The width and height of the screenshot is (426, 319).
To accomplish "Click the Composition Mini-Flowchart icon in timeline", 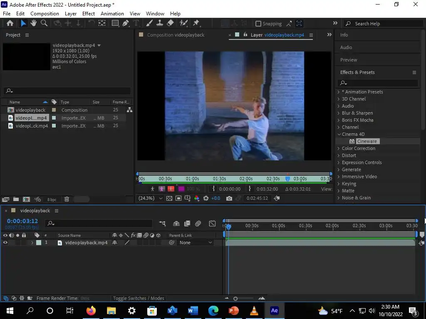I will pyautogui.click(x=162, y=223).
